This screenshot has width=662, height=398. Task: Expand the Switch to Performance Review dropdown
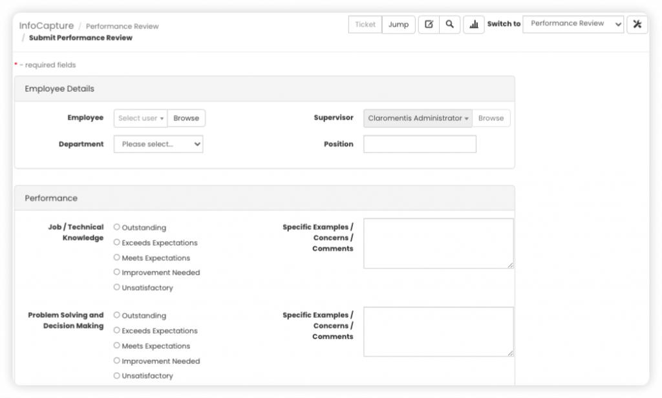click(x=573, y=24)
